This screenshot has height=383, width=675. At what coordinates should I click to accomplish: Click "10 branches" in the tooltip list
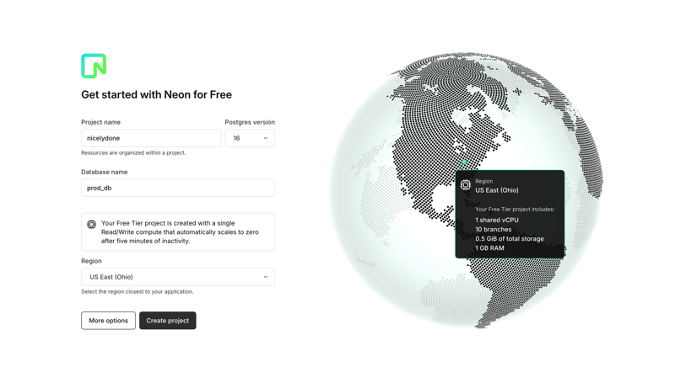[493, 229]
